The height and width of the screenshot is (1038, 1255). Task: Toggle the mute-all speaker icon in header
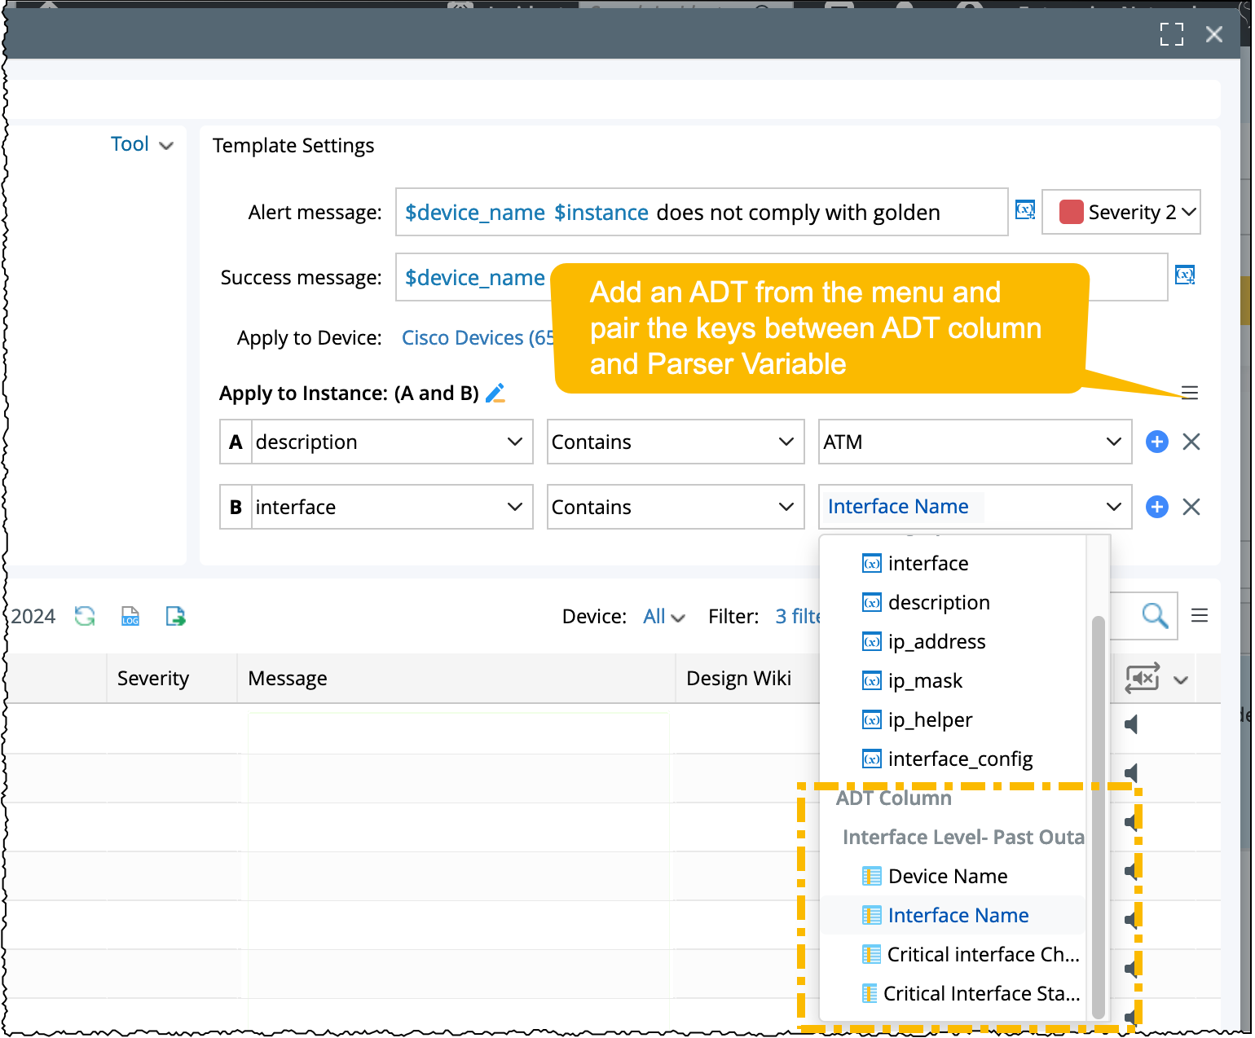[x=1142, y=678]
